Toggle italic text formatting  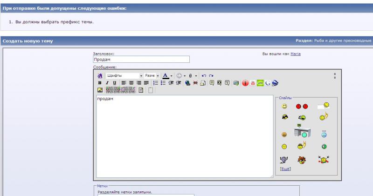[x=107, y=82]
